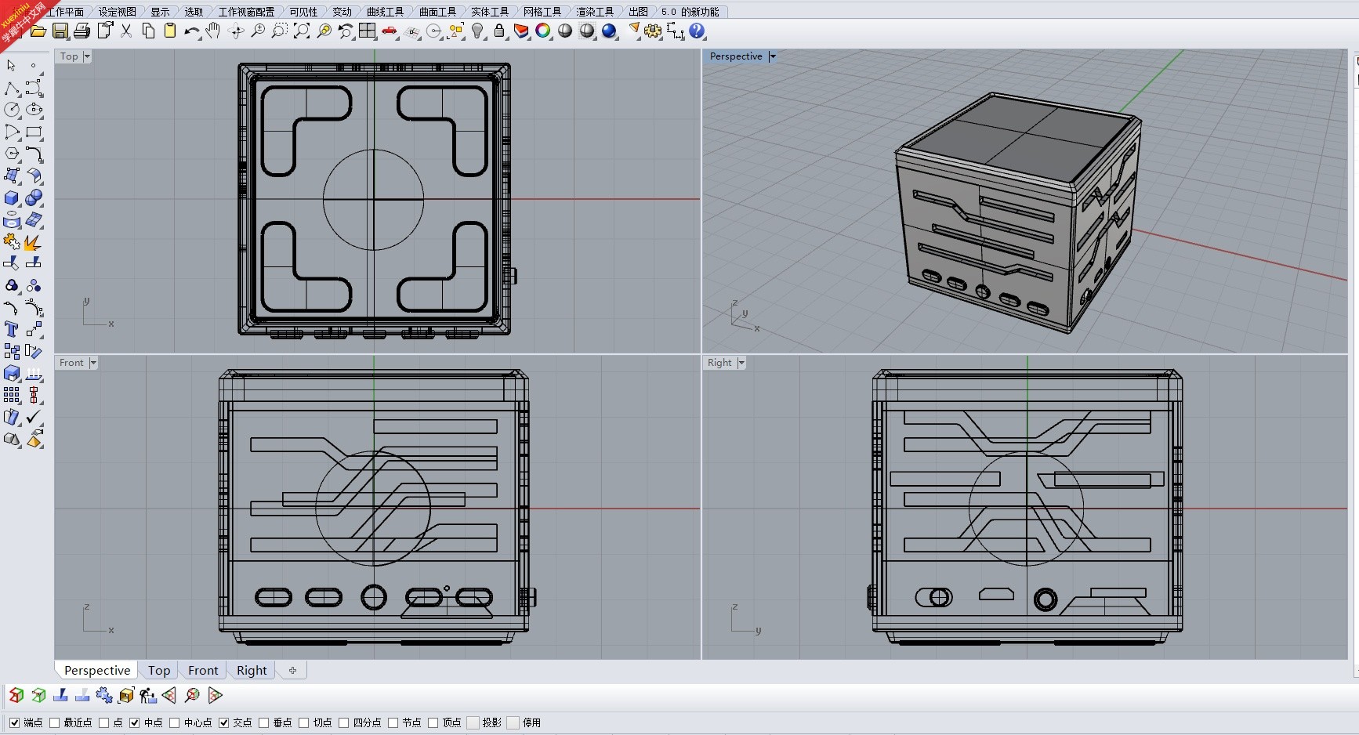Open the Perspective viewport title dropdown arrow
This screenshot has height=735, width=1359.
772,56
